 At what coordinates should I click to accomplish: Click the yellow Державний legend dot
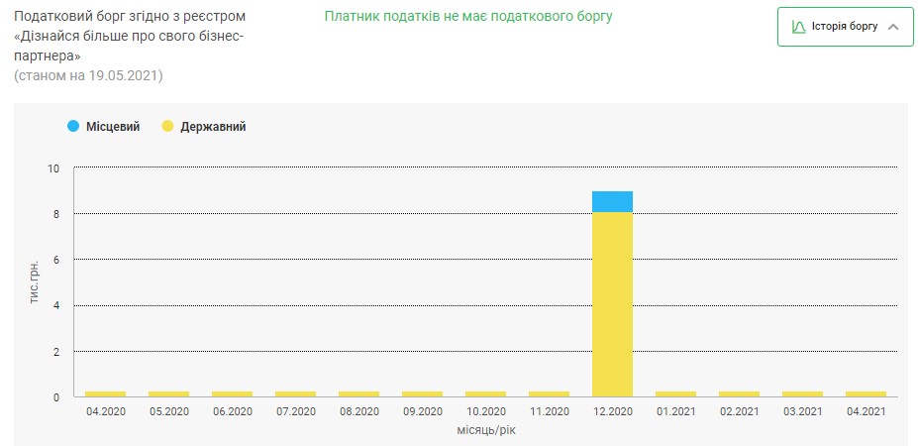click(x=167, y=127)
